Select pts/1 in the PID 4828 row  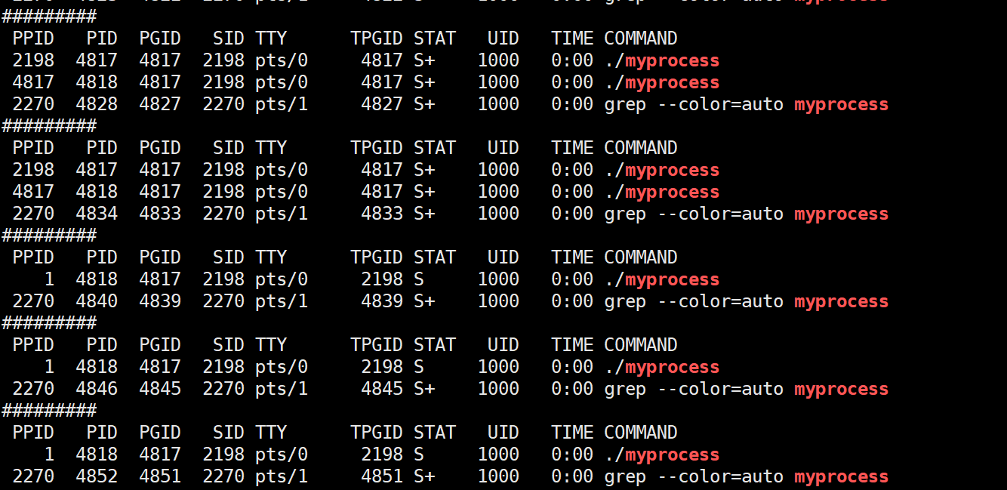click(282, 104)
